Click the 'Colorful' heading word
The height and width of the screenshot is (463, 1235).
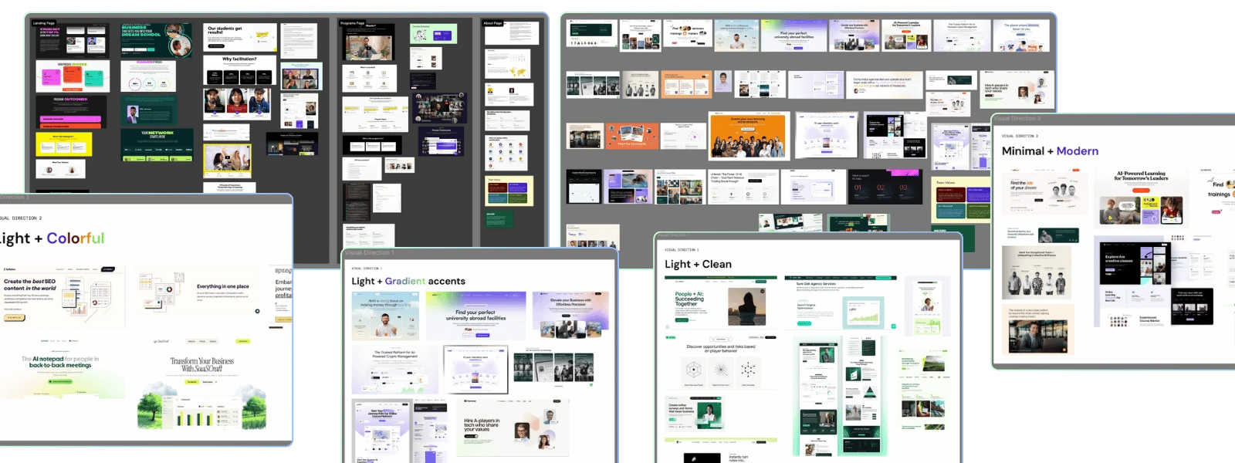coord(75,238)
